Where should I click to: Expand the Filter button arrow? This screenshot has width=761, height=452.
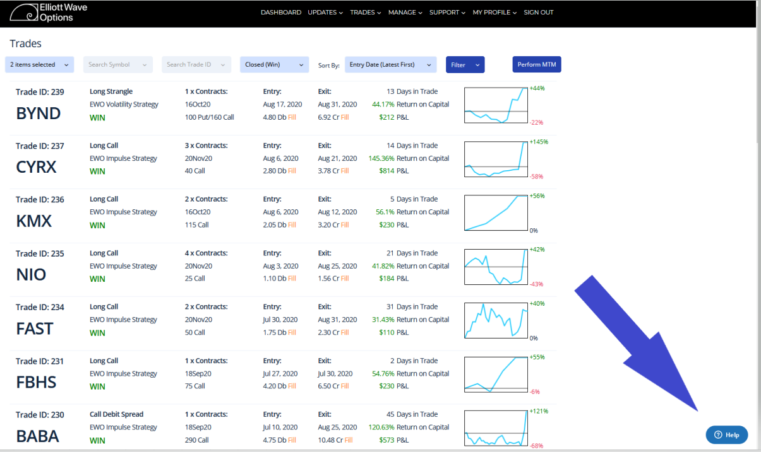coord(477,64)
